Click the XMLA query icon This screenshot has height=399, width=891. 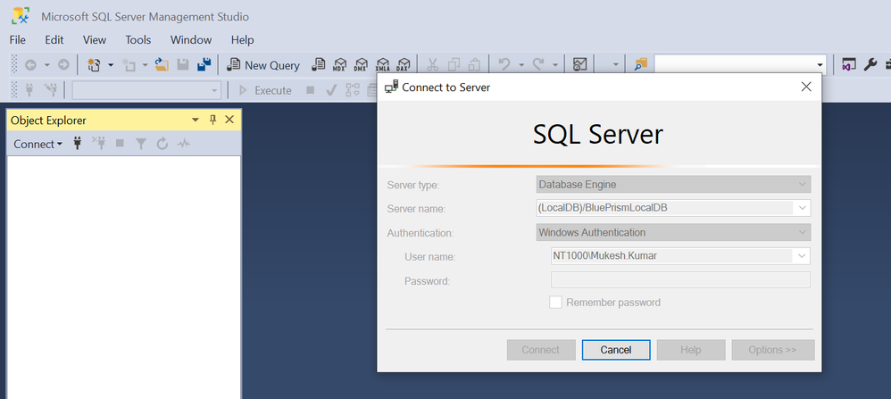[x=382, y=65]
